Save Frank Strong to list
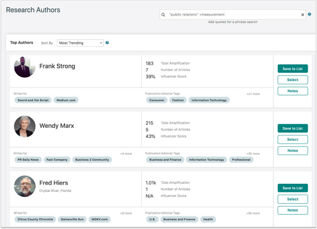Image resolution: width=317 pixels, height=229 pixels. (292, 69)
